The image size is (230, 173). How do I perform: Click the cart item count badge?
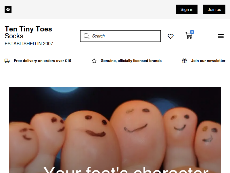(192, 32)
